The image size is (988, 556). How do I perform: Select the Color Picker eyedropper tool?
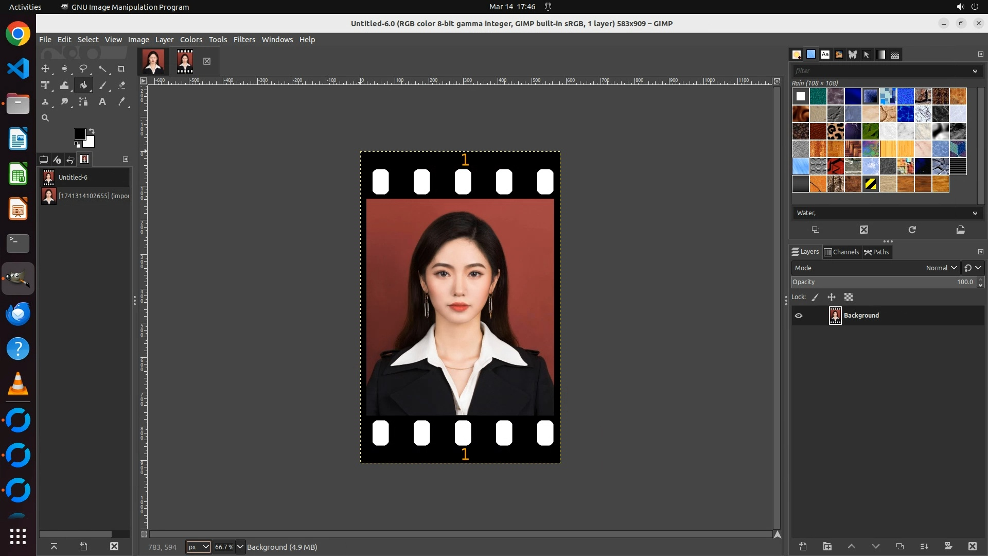click(x=121, y=102)
